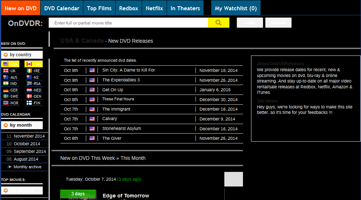Select the USA flag country link
This screenshot has width=361, height=200.
click(10, 64)
